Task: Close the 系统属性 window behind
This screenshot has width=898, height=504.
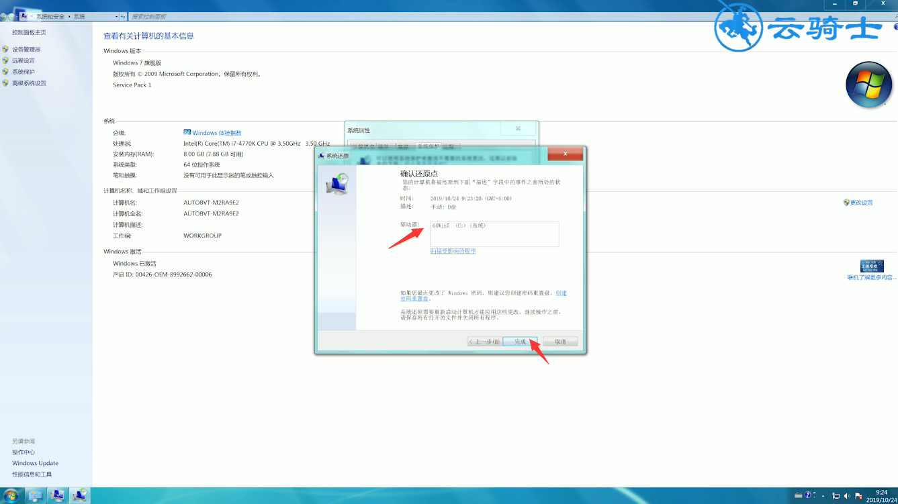Action: pyautogui.click(x=518, y=128)
